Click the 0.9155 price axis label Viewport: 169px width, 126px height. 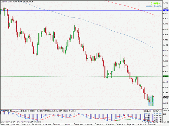coord(166,66)
